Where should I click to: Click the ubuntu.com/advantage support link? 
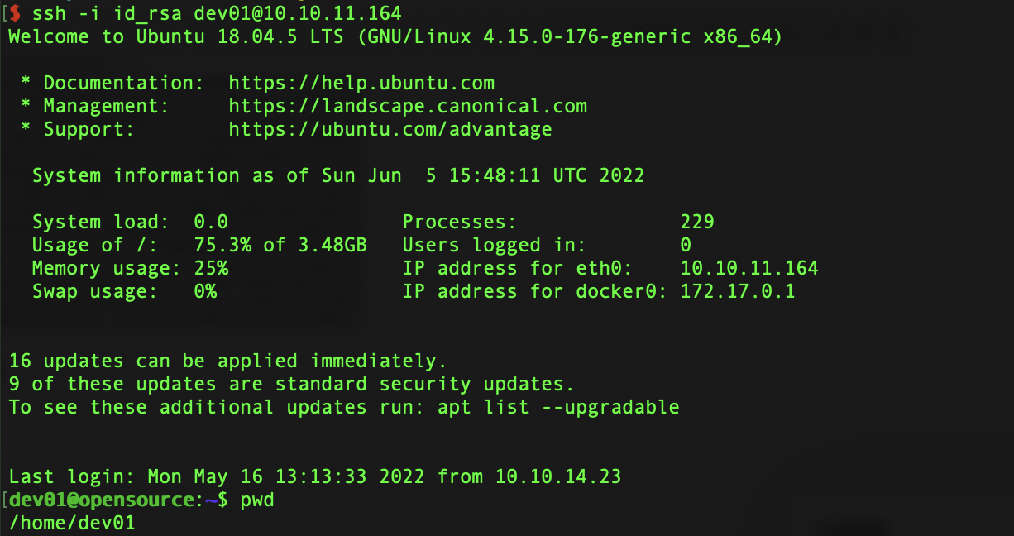390,129
